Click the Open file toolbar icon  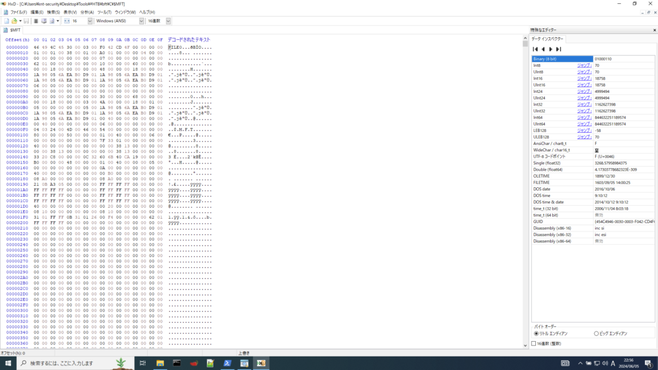coord(13,21)
